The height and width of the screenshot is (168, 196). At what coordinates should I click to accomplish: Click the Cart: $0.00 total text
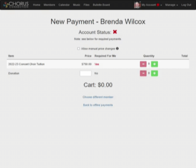point(98,85)
